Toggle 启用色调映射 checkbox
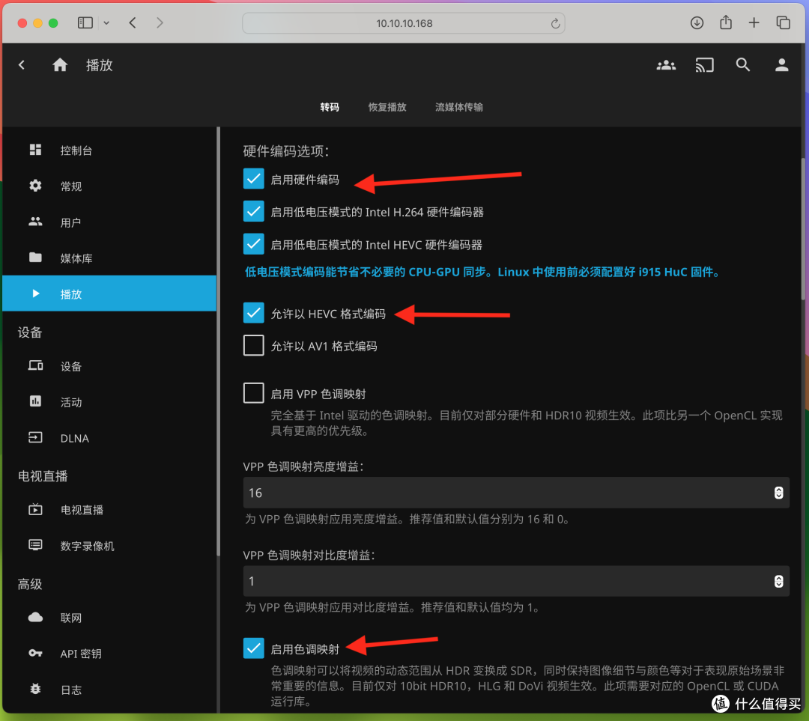 coord(253,648)
